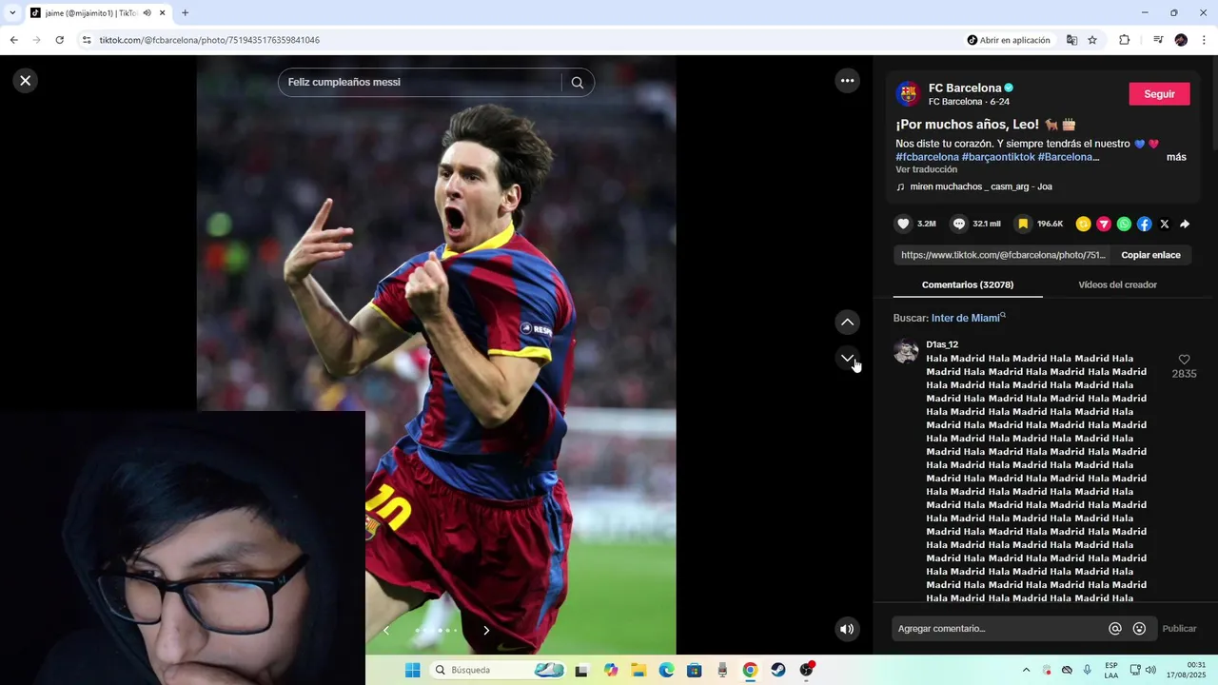
Task: Open the clock showing 00:31 17/08/2025
Action: click(x=1185, y=670)
